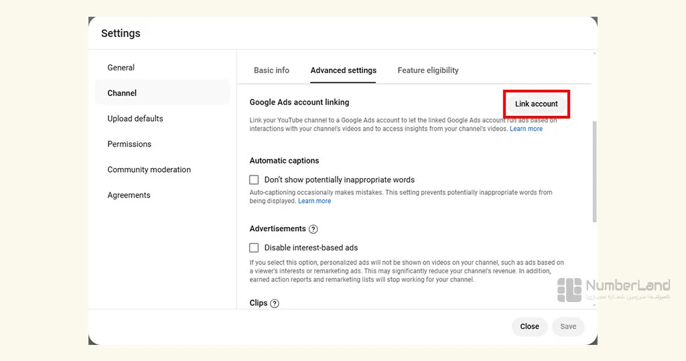Select the Advanced settings tab
This screenshot has width=686, height=361.
pos(344,70)
